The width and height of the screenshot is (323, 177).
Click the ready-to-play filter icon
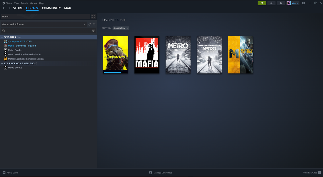(94, 24)
